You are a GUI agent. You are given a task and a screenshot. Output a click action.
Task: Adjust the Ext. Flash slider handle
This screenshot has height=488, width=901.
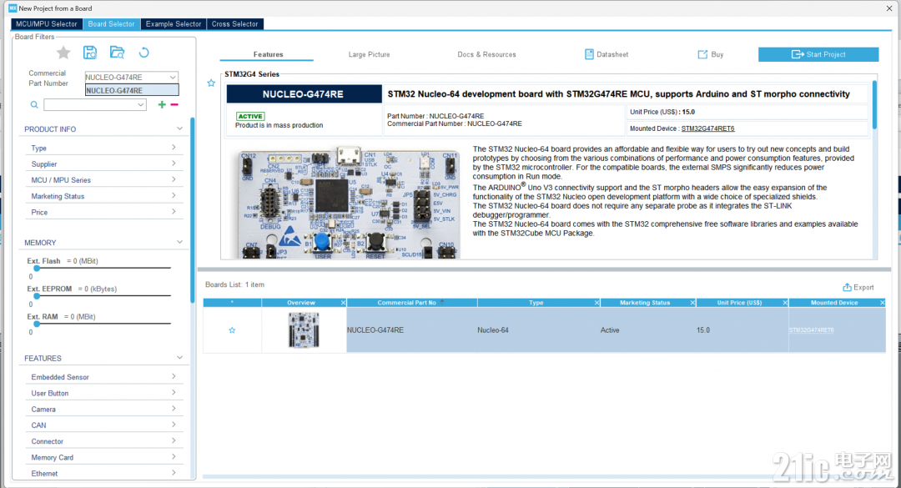pyautogui.click(x=37, y=268)
